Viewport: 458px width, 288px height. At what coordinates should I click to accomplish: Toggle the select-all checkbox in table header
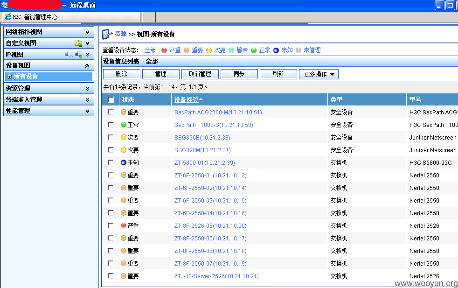coord(111,100)
